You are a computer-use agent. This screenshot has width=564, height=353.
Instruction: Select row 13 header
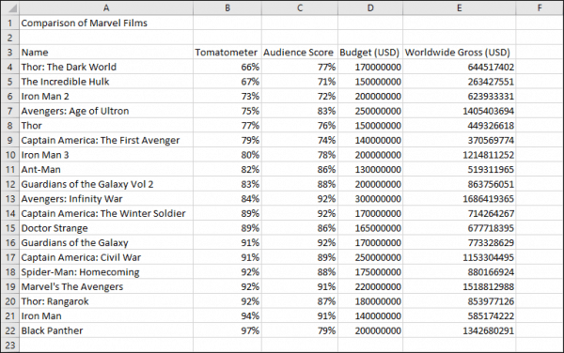[x=9, y=199]
